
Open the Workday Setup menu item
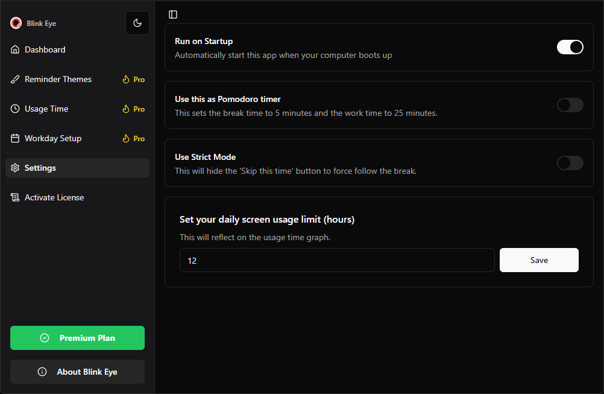click(53, 138)
